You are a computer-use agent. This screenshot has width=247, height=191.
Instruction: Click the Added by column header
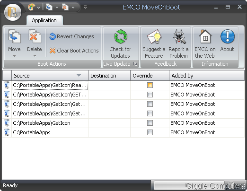point(207,76)
